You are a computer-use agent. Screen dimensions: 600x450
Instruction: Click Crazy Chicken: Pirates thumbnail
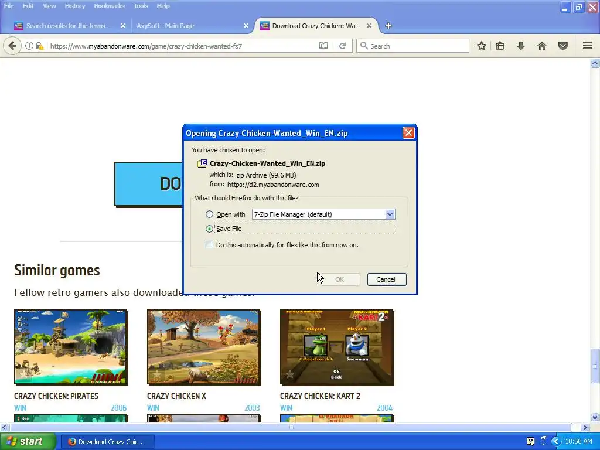[x=71, y=347]
